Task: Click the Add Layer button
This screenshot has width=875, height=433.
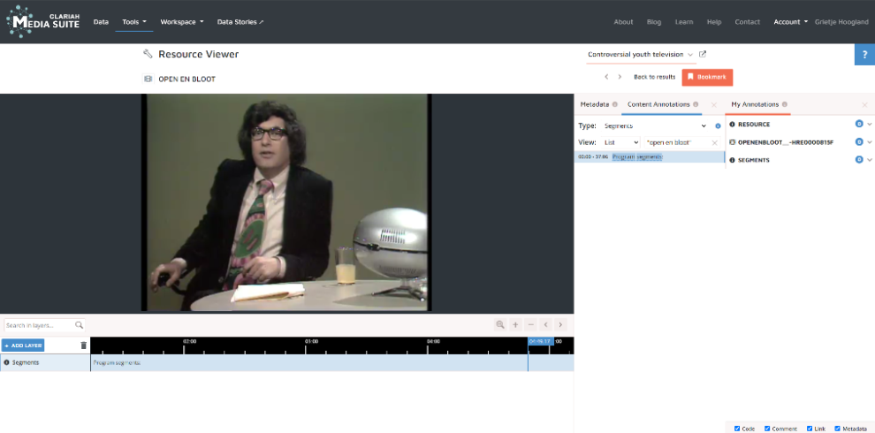Action: click(23, 346)
